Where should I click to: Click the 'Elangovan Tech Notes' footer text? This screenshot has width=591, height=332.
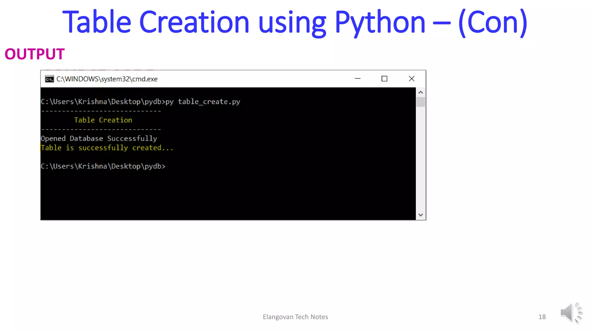click(295, 317)
